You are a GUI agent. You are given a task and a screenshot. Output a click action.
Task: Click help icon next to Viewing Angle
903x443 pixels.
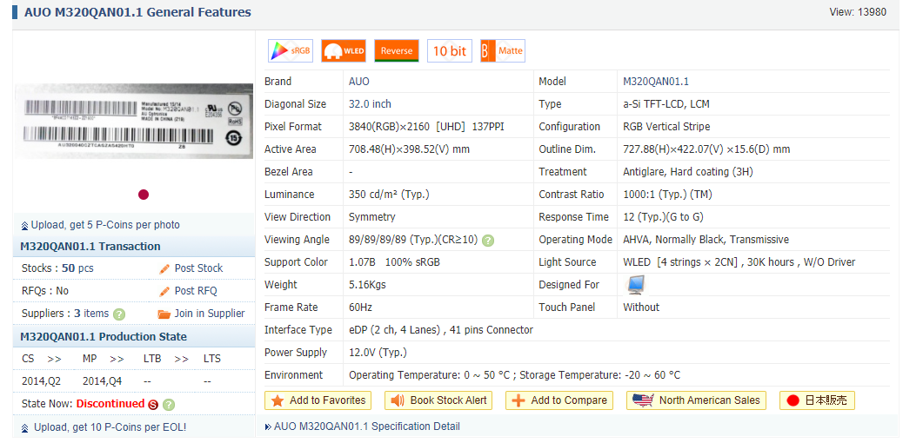pos(488,240)
